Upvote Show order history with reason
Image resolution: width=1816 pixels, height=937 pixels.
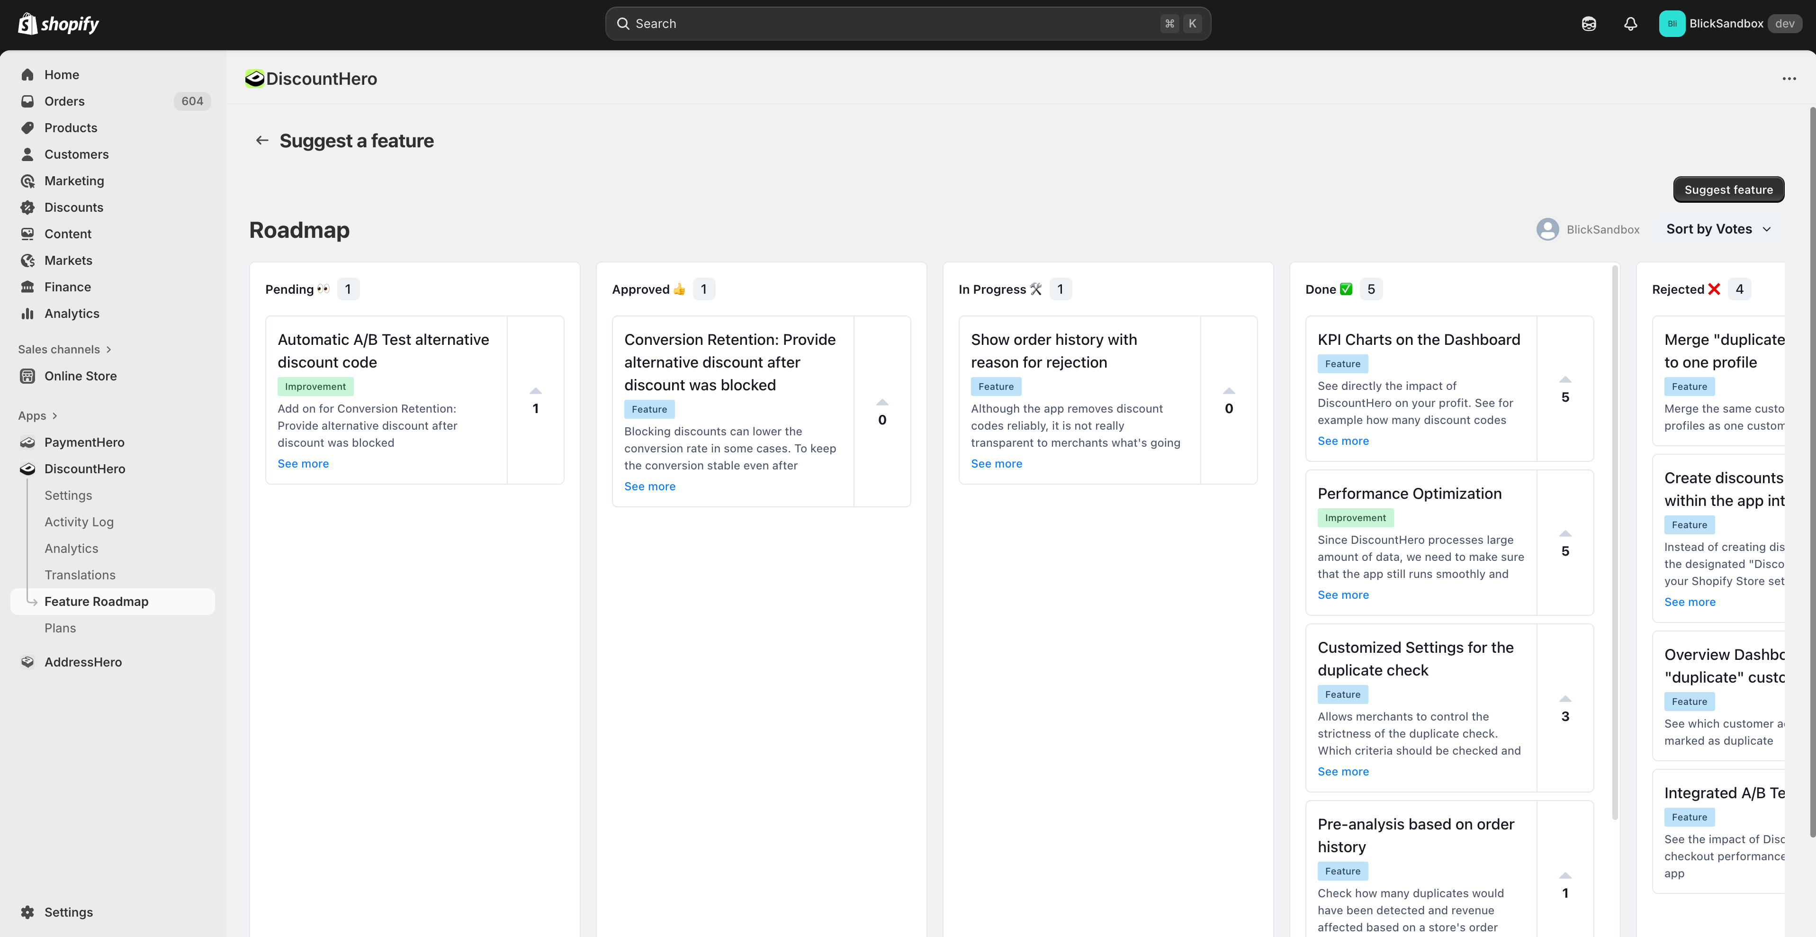coord(1229,391)
